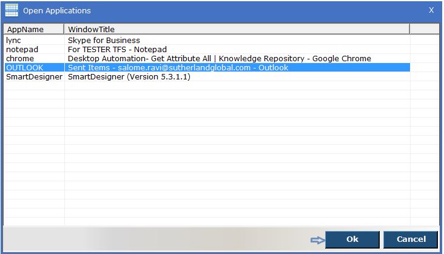Close the Open Applications dialog with X
This screenshot has width=444, height=254.
431,10
